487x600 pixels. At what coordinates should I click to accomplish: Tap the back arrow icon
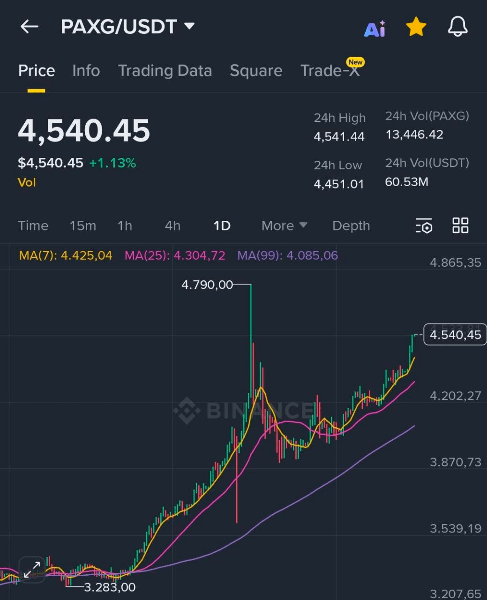click(x=29, y=27)
